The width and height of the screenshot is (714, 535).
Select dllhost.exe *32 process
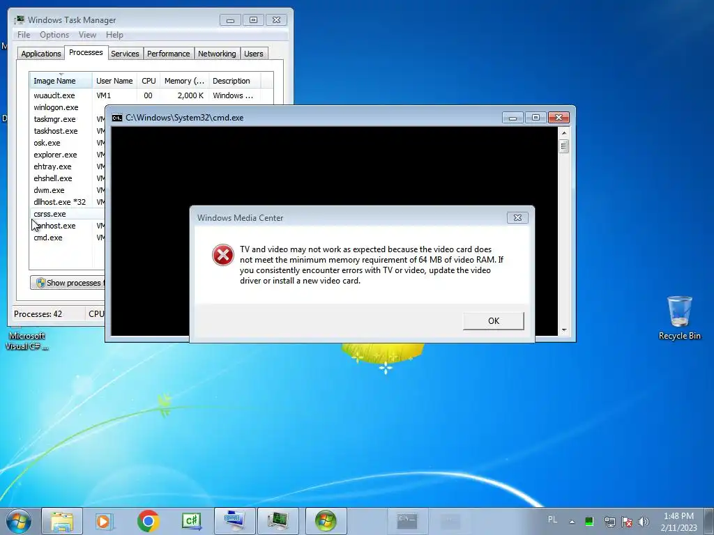68,202
